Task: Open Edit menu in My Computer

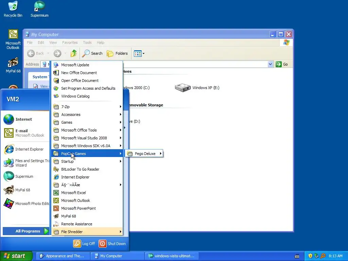Action: click(x=41, y=42)
